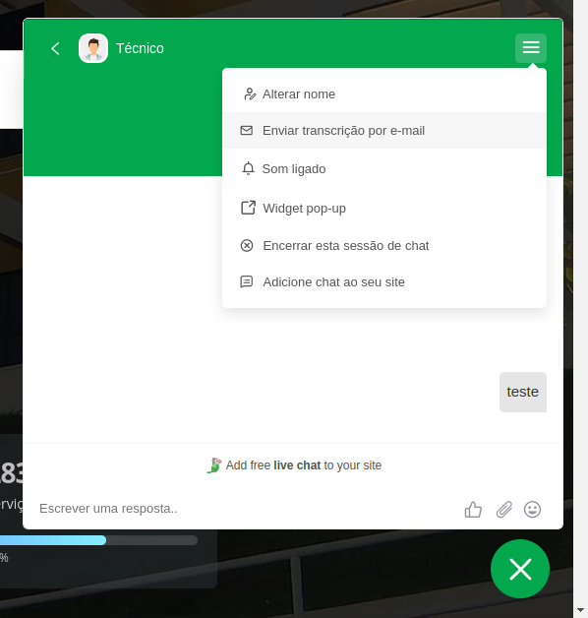Click the person-edit name icon
The width and height of the screenshot is (588, 618).
(250, 94)
